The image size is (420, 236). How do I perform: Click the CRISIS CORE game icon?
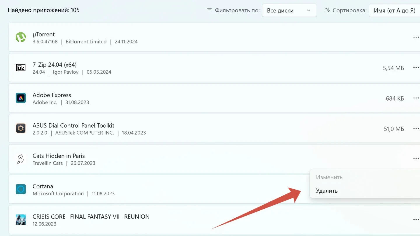(x=21, y=219)
